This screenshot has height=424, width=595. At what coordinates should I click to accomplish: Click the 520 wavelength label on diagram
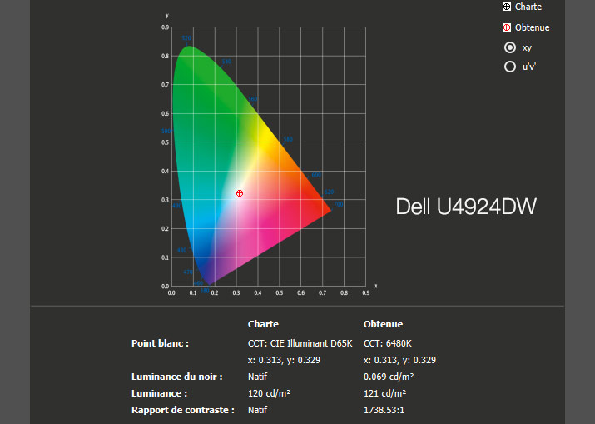pyautogui.click(x=186, y=38)
